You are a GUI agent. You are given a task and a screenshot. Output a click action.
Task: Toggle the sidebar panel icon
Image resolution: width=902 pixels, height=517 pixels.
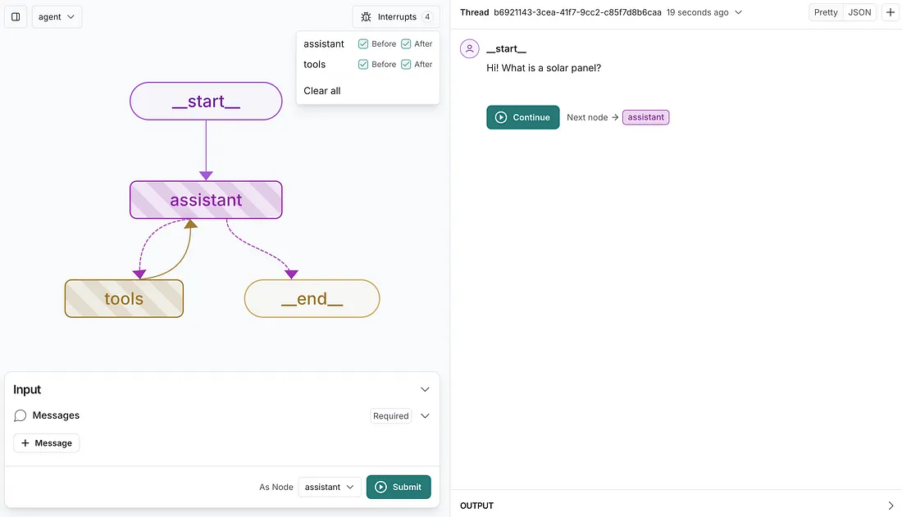tap(16, 16)
